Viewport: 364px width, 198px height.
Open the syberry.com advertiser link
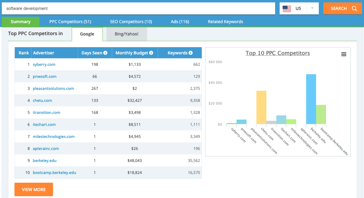pos(44,64)
